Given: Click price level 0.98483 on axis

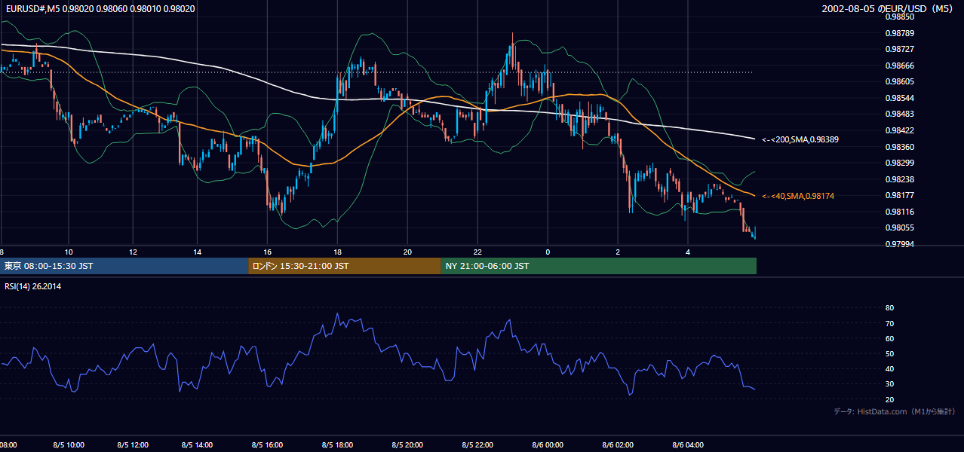Looking at the screenshot, I should coord(899,114).
